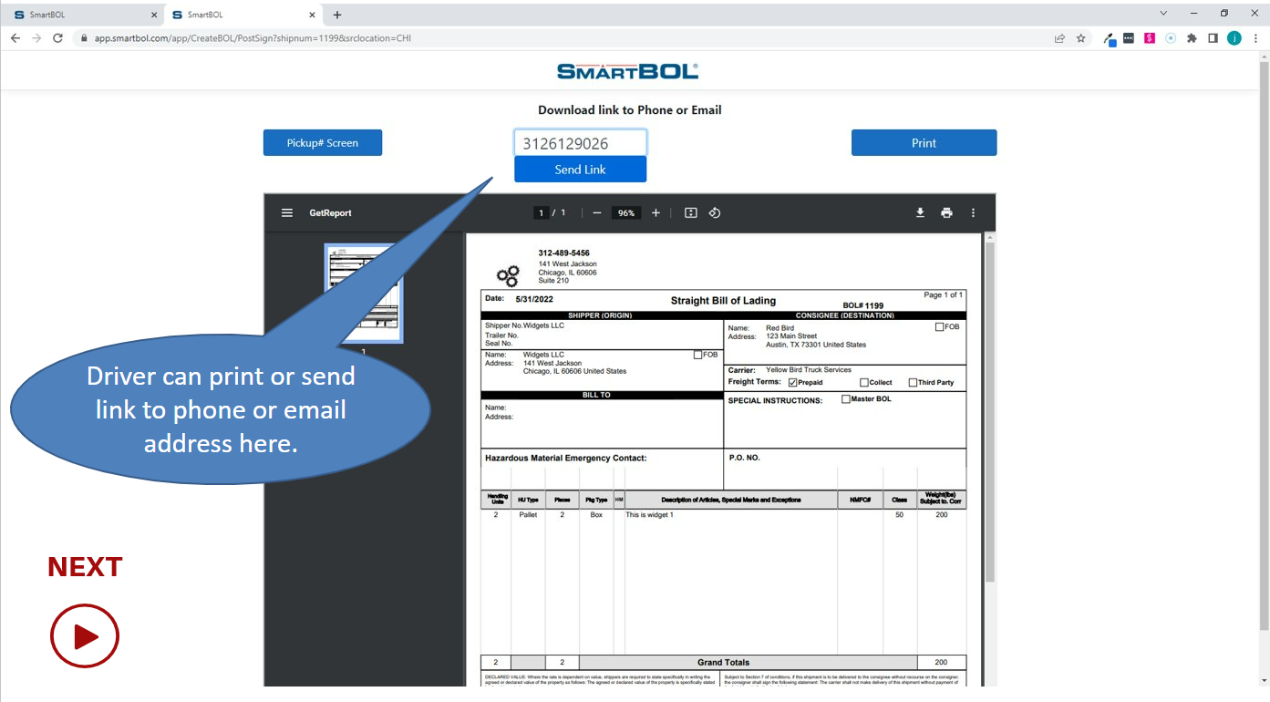Click the date 5/31/2022

coord(534,299)
